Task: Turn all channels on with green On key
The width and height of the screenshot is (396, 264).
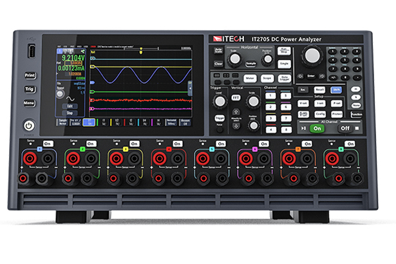Action: coord(317,128)
